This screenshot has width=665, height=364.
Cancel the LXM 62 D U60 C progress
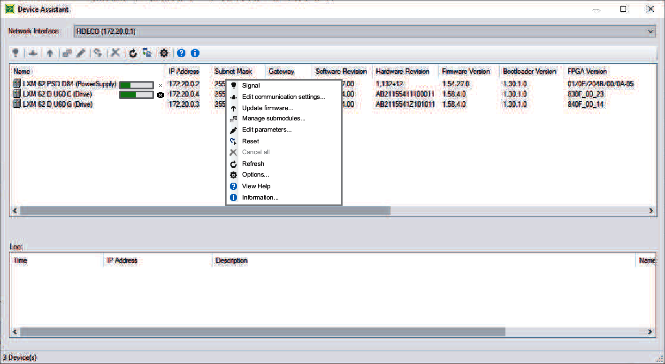coord(161,95)
